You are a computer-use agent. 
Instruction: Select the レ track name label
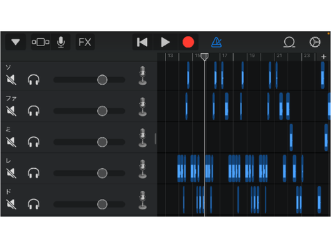coord(8,161)
